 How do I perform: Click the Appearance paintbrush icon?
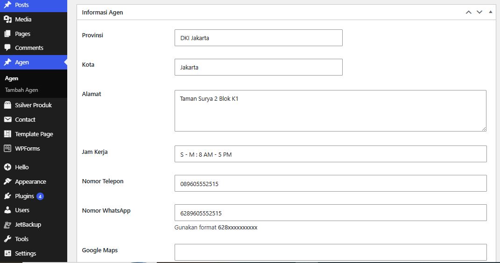pos(7,181)
